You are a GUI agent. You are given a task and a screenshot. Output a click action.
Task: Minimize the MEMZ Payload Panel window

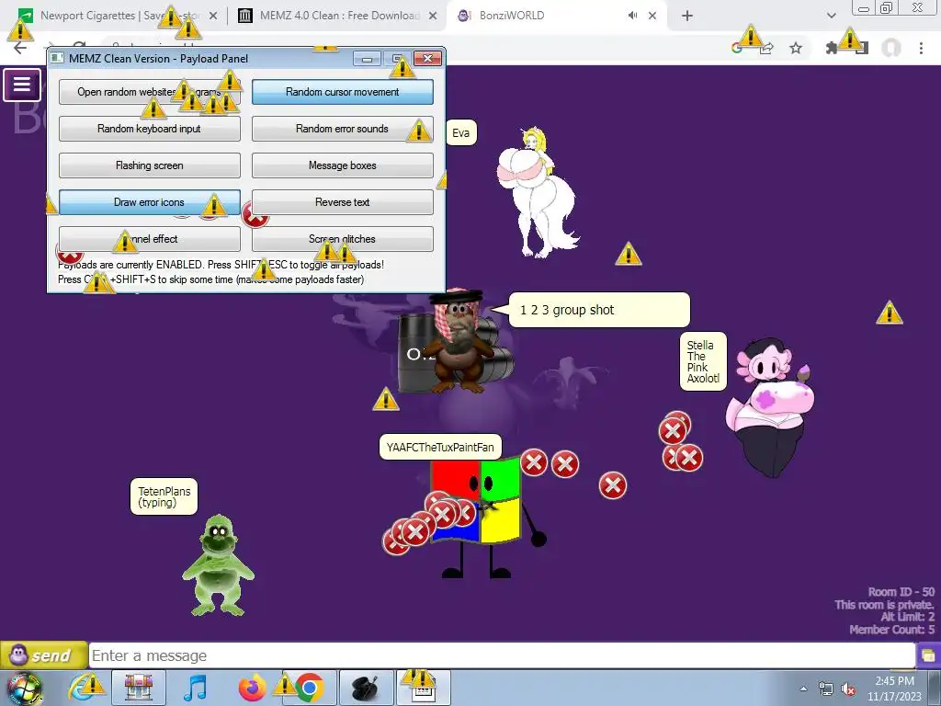tap(367, 58)
